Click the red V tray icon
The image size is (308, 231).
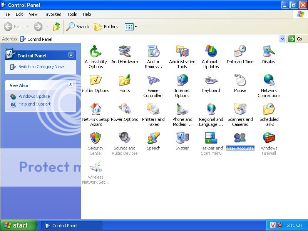coord(273,225)
